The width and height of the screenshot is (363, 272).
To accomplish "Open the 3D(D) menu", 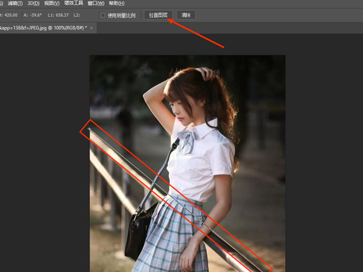I will tap(33, 3).
